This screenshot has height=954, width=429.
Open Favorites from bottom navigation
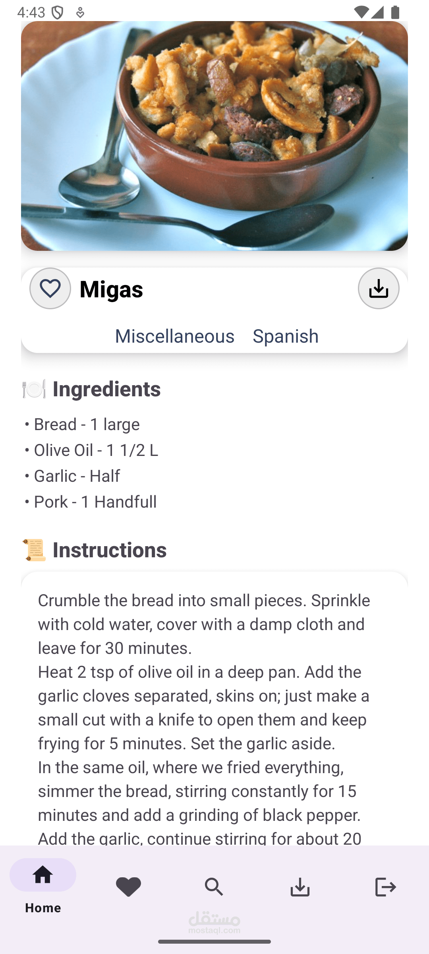click(x=128, y=886)
